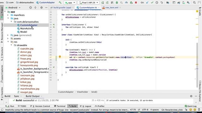The width and height of the screenshot is (202, 113).
Task: Click the SDK Manager icon
Action: pyautogui.click(x=188, y=3)
